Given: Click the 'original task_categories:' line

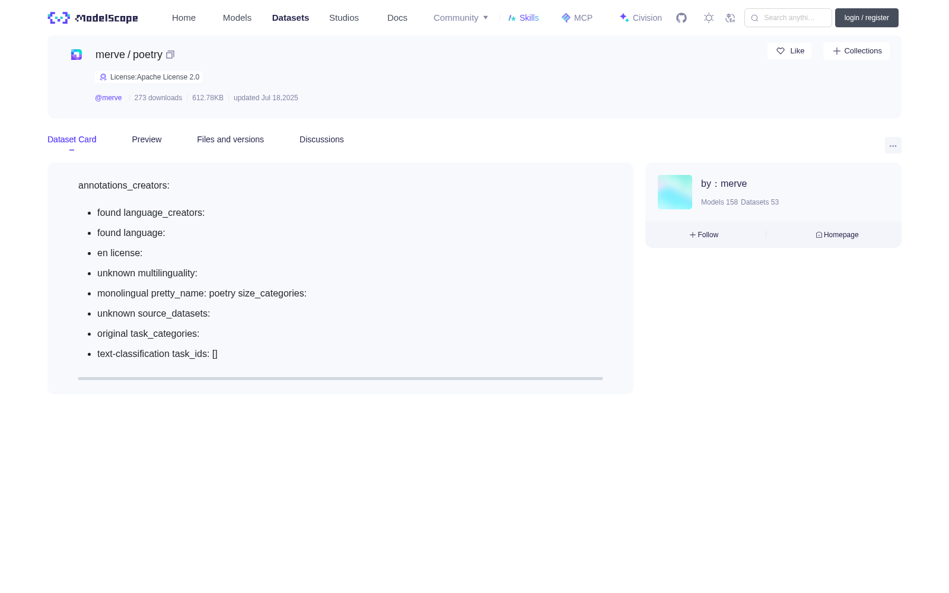Looking at the screenshot, I should click(x=148, y=334).
